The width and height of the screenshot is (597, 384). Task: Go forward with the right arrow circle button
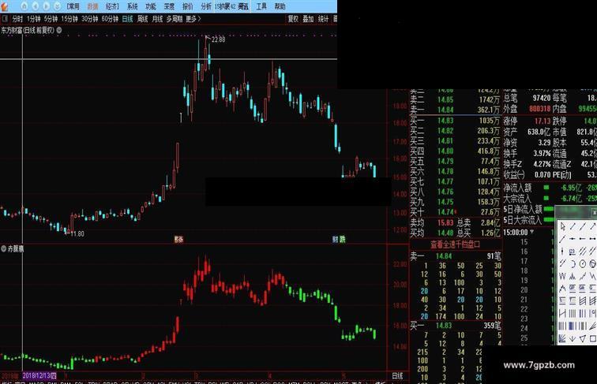(x=46, y=6)
